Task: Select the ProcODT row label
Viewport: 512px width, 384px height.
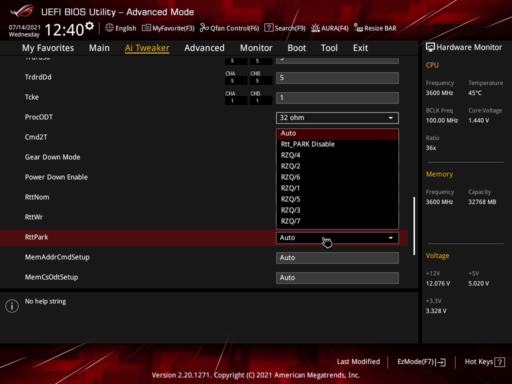Action: (x=39, y=117)
